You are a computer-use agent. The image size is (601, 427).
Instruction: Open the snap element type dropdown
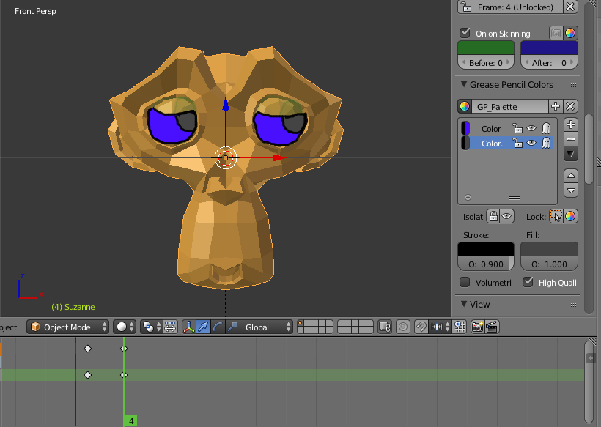coord(440,327)
